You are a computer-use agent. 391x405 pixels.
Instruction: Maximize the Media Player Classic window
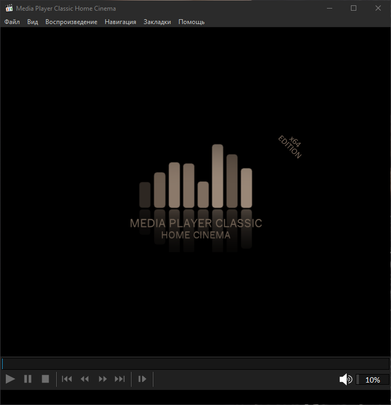(354, 8)
